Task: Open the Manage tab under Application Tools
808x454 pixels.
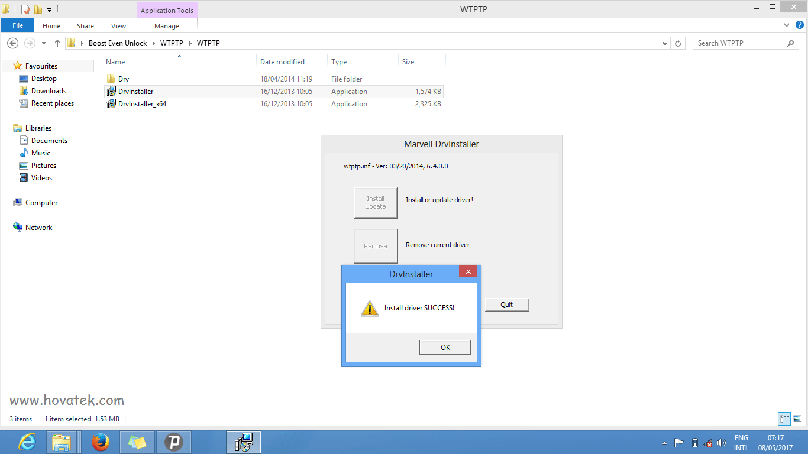Action: point(166,26)
